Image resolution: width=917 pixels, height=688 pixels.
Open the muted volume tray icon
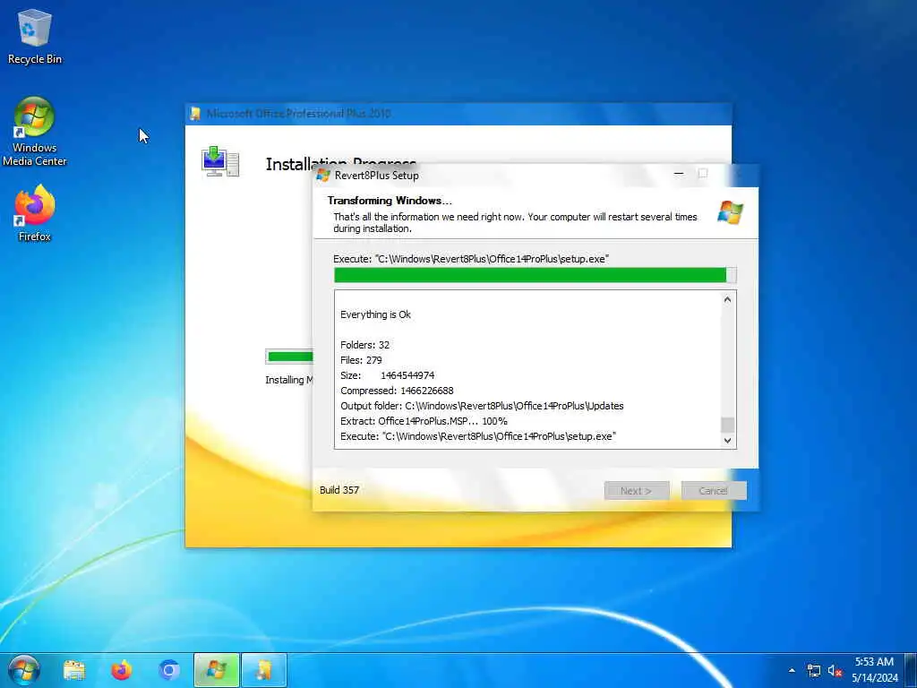(835, 670)
